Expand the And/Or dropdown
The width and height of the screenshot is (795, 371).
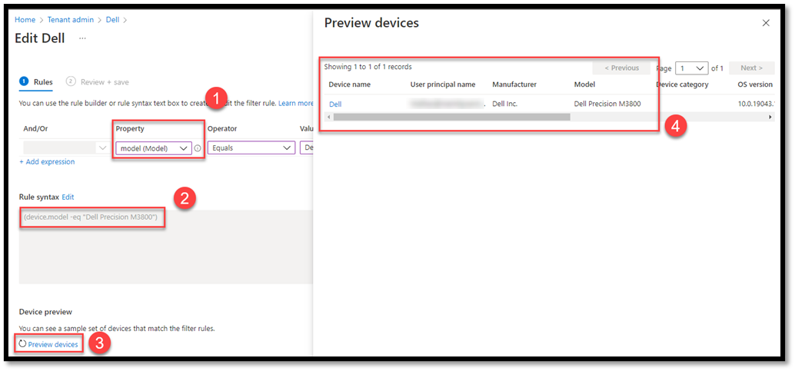pos(66,148)
